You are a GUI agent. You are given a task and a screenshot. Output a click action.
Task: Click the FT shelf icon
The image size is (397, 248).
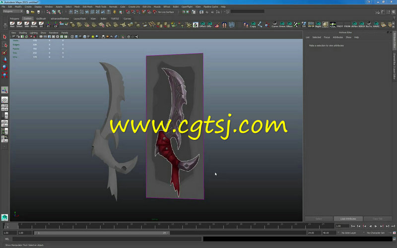(48, 24)
